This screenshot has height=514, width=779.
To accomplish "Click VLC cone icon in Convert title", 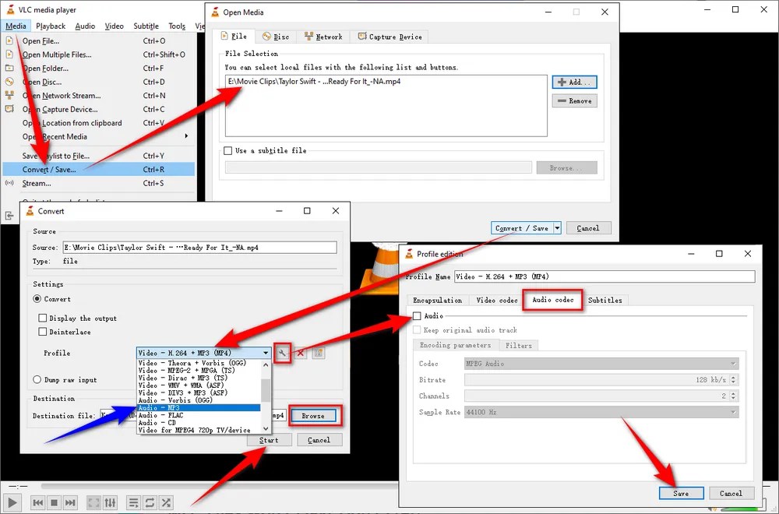I will (x=30, y=211).
